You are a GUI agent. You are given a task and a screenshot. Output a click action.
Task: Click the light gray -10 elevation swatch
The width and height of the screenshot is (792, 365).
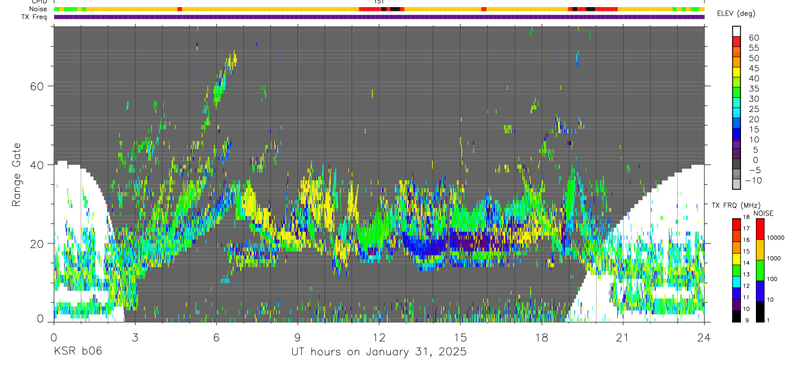click(737, 185)
